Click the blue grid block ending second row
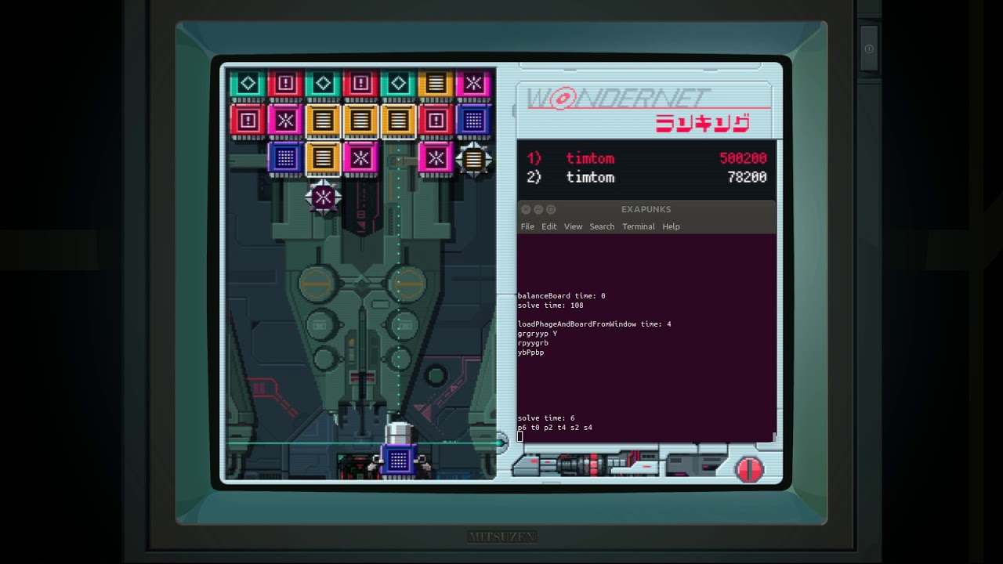The image size is (1003, 564). pos(473,121)
